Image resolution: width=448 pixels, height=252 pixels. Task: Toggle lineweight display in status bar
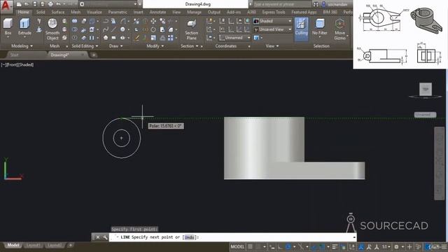335,246
